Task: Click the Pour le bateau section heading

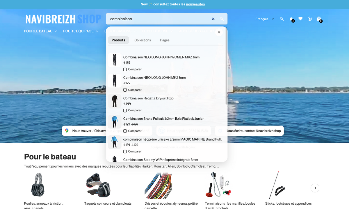Action: pyautogui.click(x=50, y=157)
